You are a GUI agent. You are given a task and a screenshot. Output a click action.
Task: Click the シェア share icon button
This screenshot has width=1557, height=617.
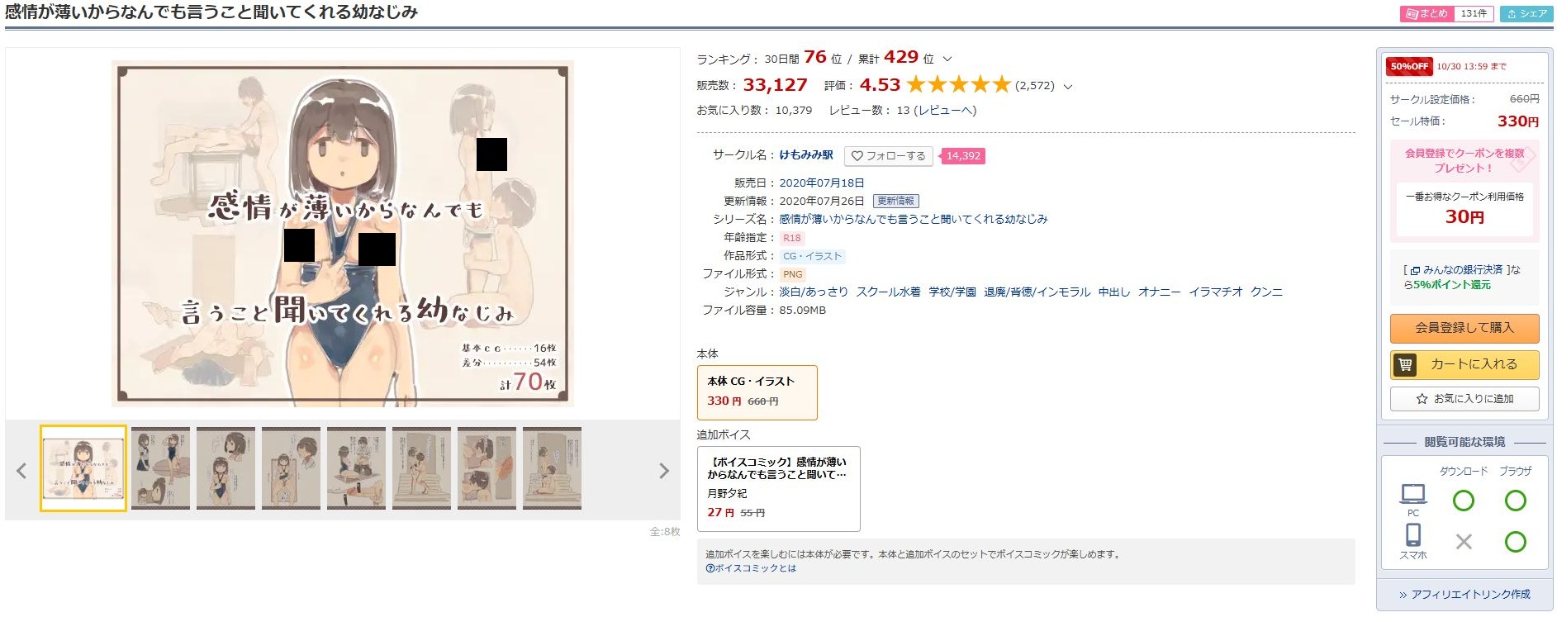[x=1526, y=14]
